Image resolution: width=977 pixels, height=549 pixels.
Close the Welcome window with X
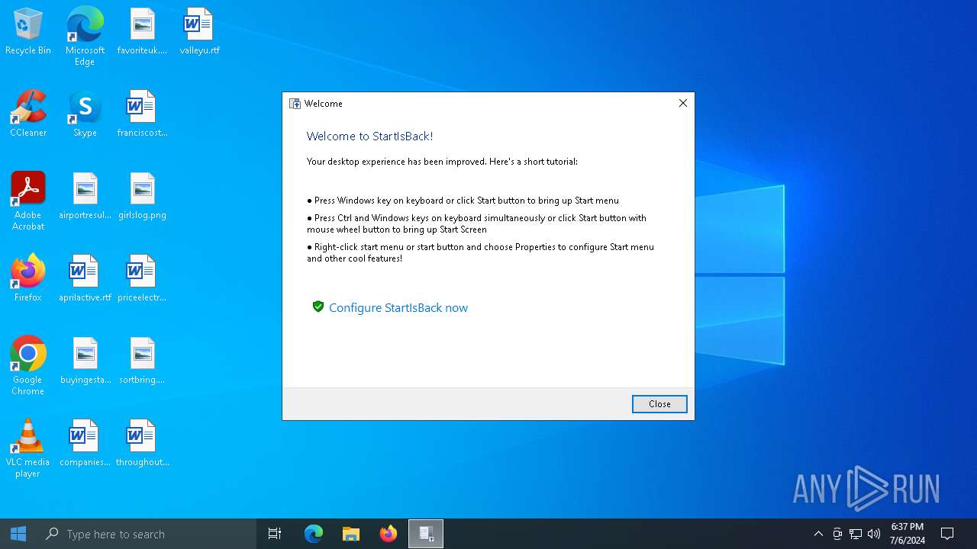pos(683,104)
